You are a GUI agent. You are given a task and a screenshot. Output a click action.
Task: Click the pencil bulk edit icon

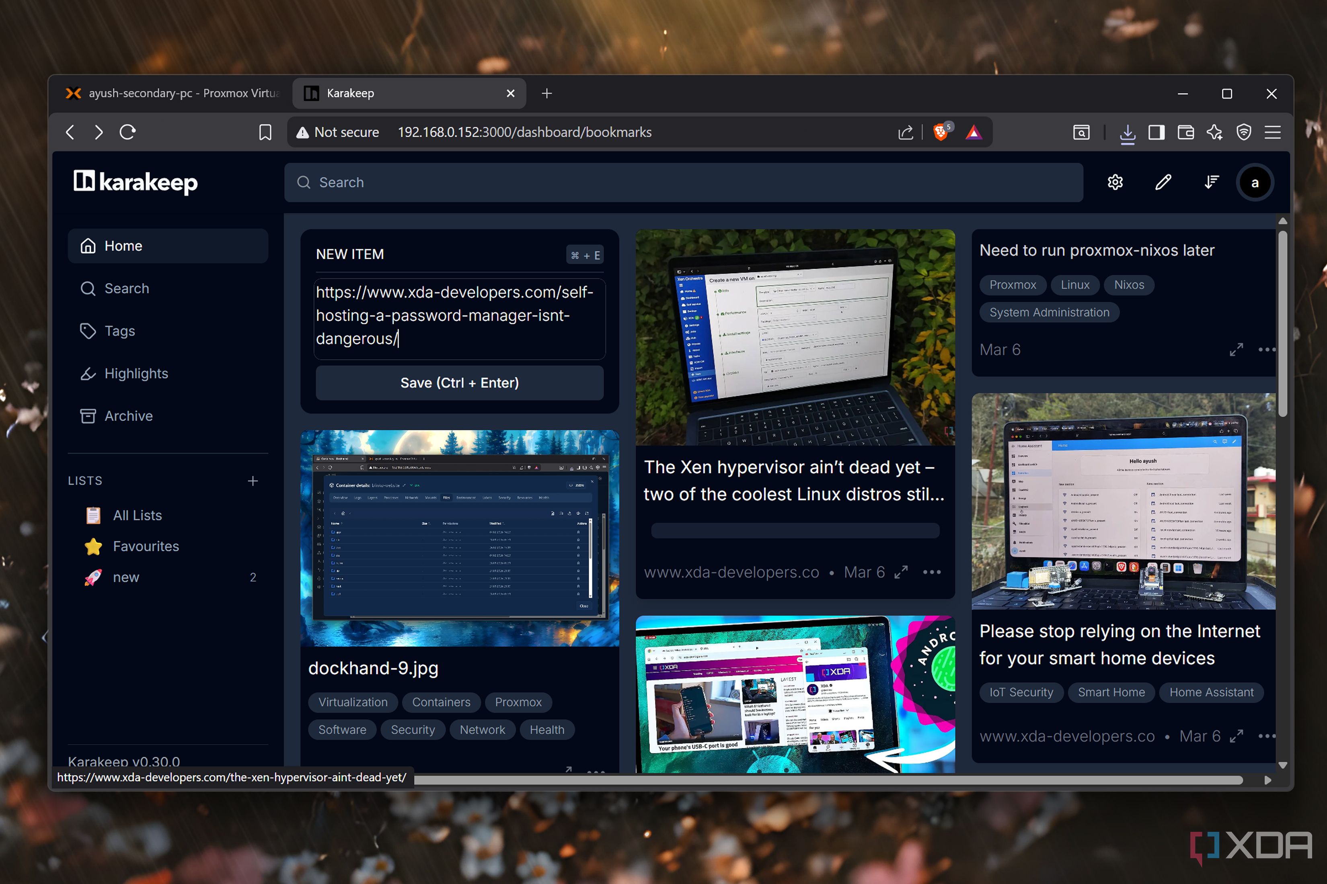[1163, 182]
